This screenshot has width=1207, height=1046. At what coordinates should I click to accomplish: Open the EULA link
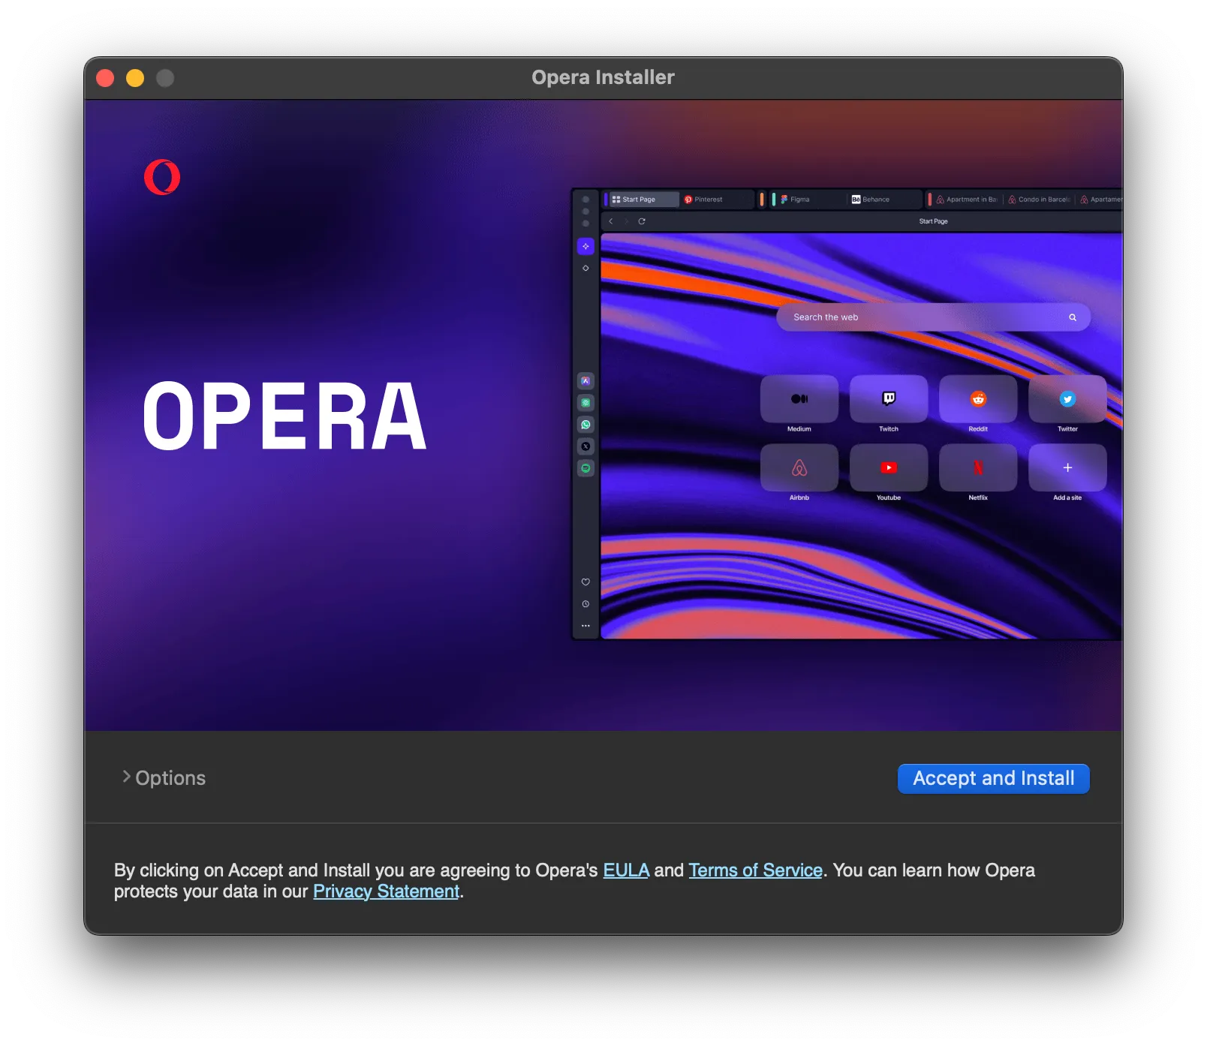(x=625, y=870)
